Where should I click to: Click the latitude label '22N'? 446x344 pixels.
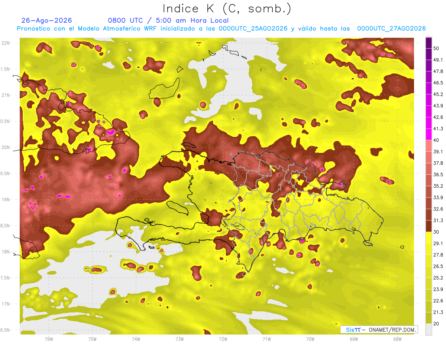click(x=6, y=43)
